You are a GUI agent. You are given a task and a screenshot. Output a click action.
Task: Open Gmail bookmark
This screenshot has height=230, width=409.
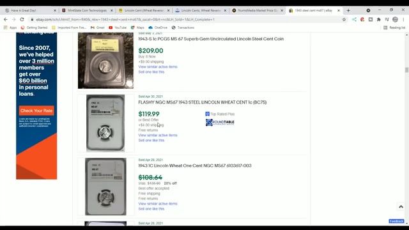[x=98, y=27]
